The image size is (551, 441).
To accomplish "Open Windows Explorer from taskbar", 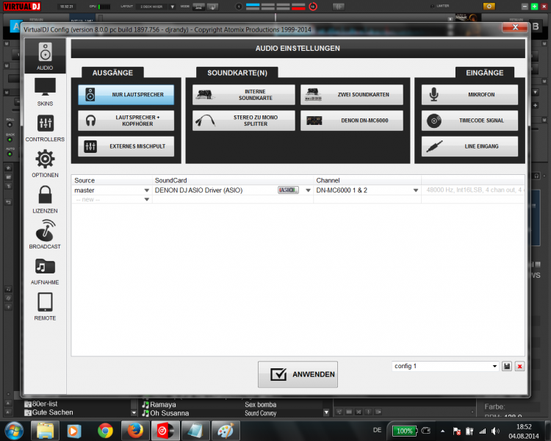I will pos(45,431).
